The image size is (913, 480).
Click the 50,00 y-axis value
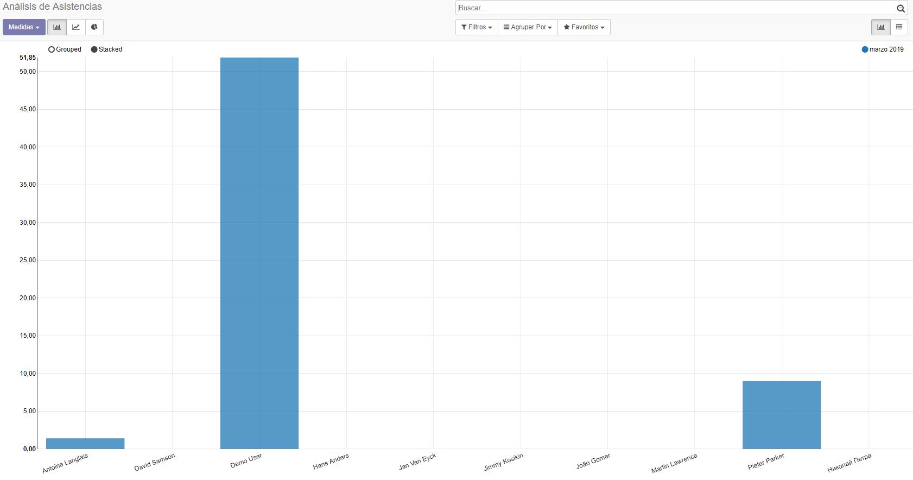tap(28, 72)
